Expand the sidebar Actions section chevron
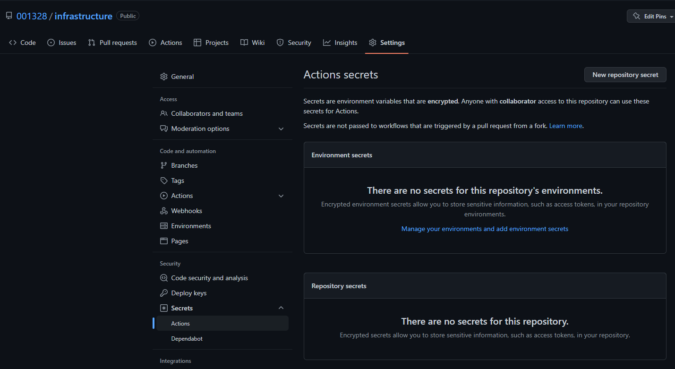This screenshot has width=675, height=369. 281,196
